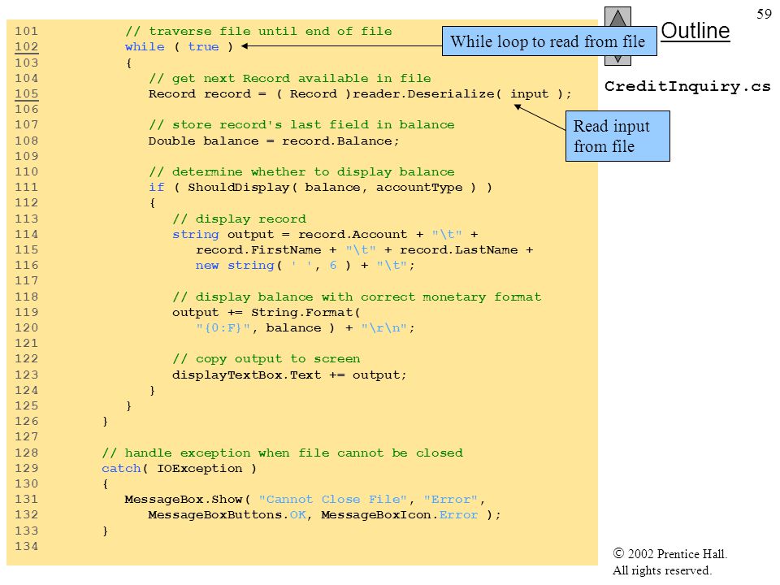
Task: Click the CreditInquiry.cs file name
Action: pos(687,86)
